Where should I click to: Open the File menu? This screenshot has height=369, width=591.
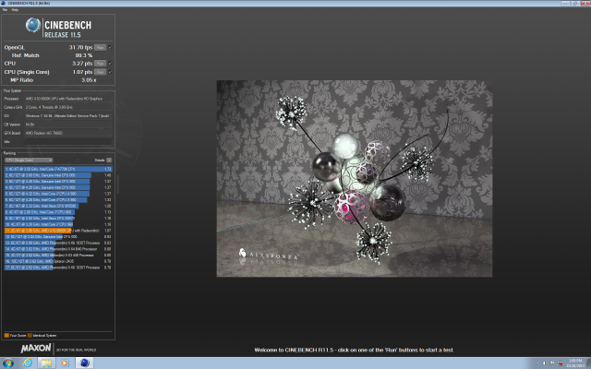click(x=5, y=10)
